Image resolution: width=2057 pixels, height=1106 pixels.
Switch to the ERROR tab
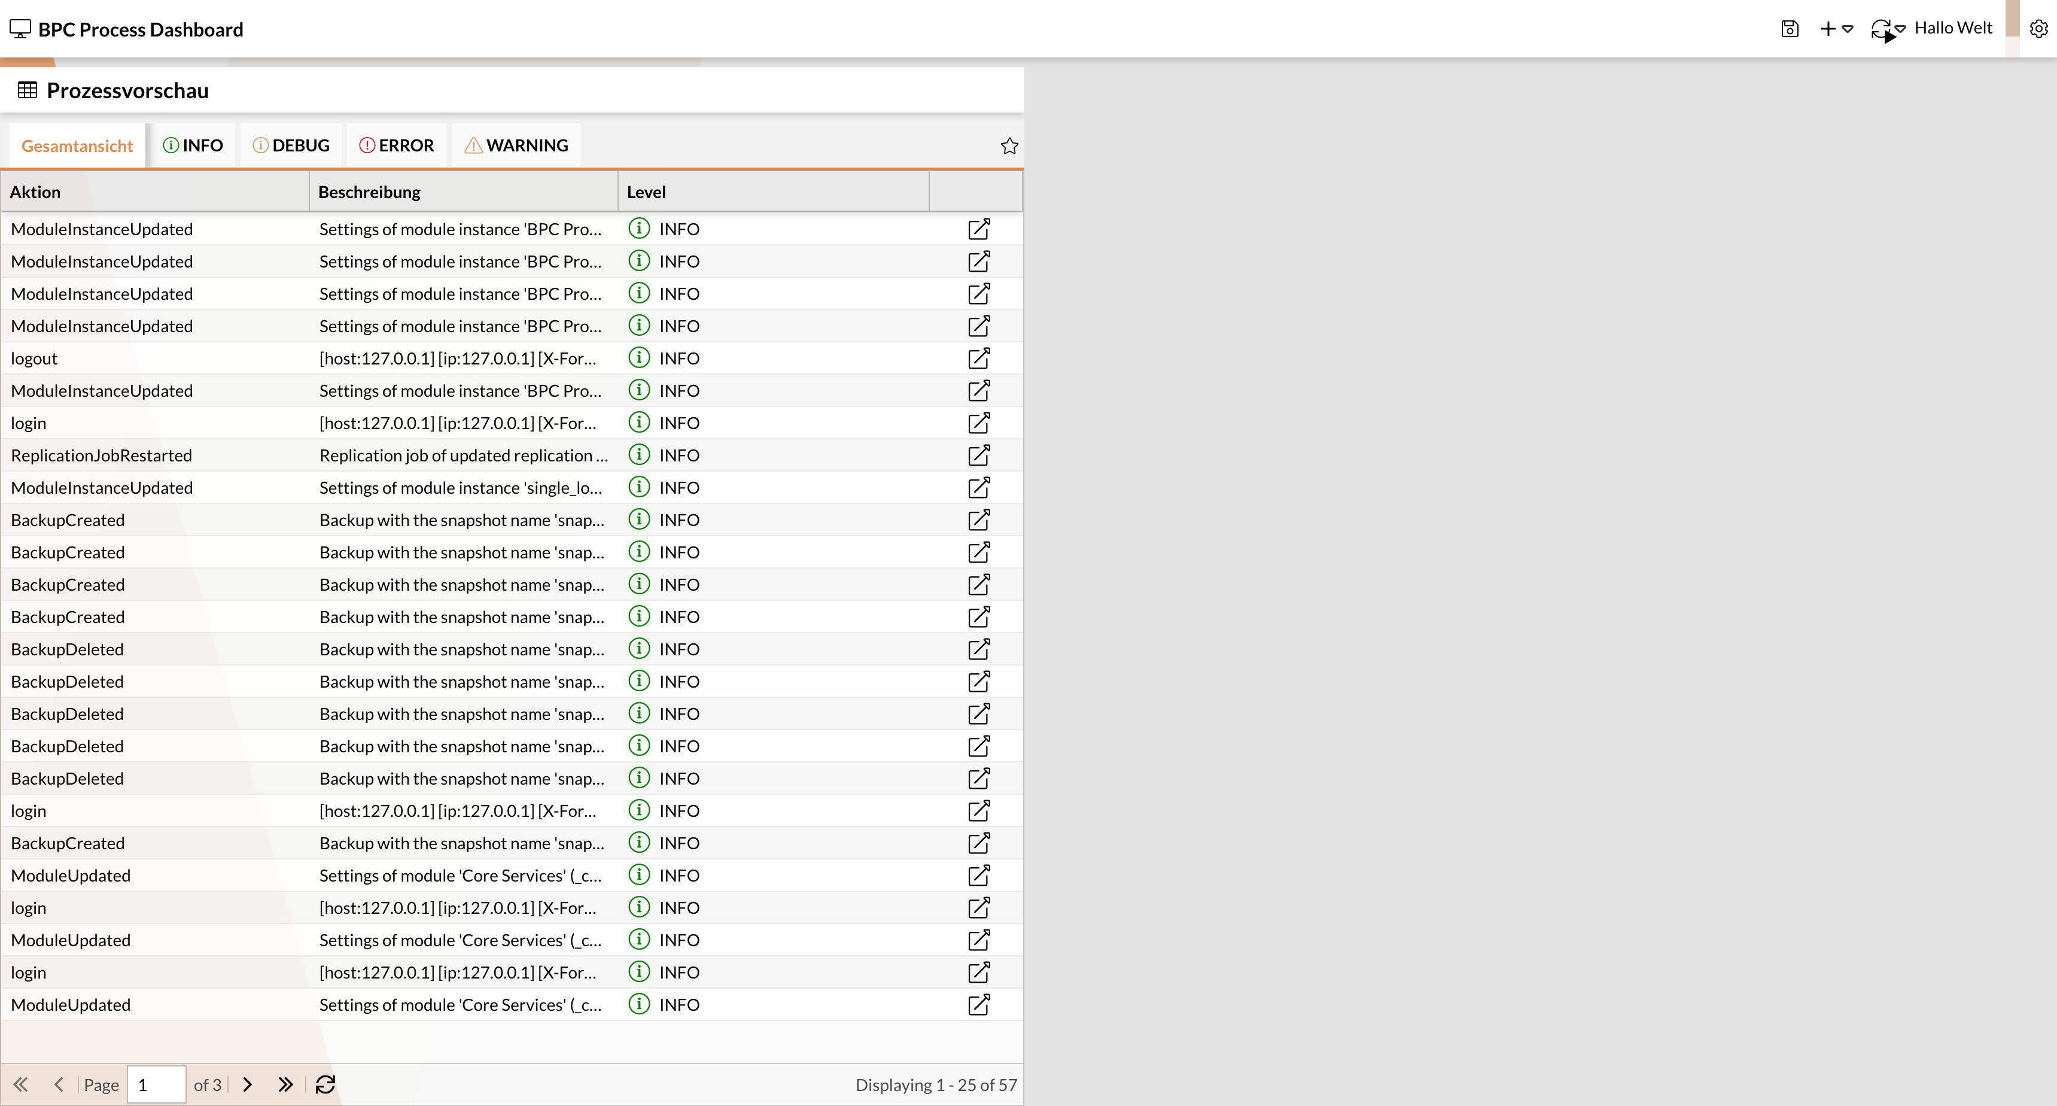[396, 145]
